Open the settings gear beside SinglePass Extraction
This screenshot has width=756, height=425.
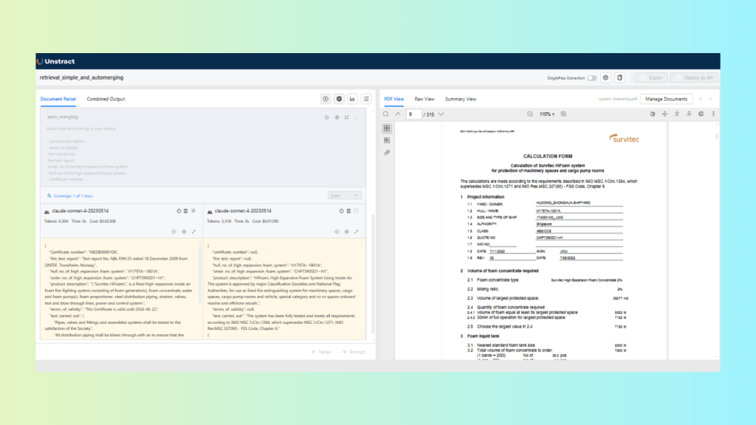click(605, 77)
